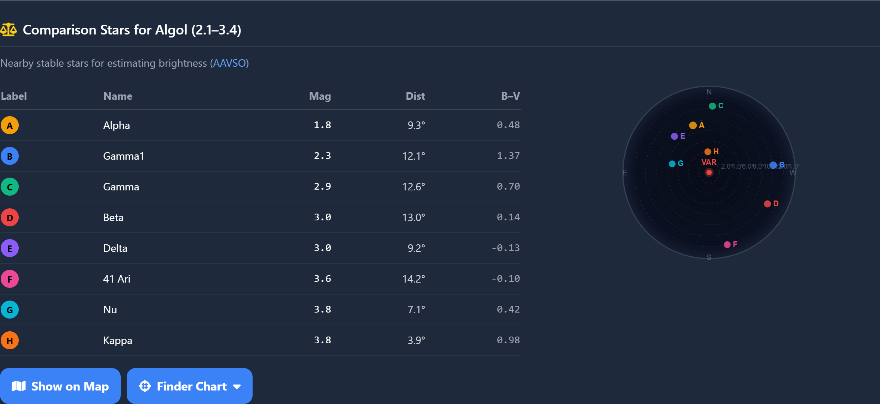Screen dimensions: 880x404
Task: Click the blue B badge for Gamma1
Action: pyautogui.click(x=10, y=156)
